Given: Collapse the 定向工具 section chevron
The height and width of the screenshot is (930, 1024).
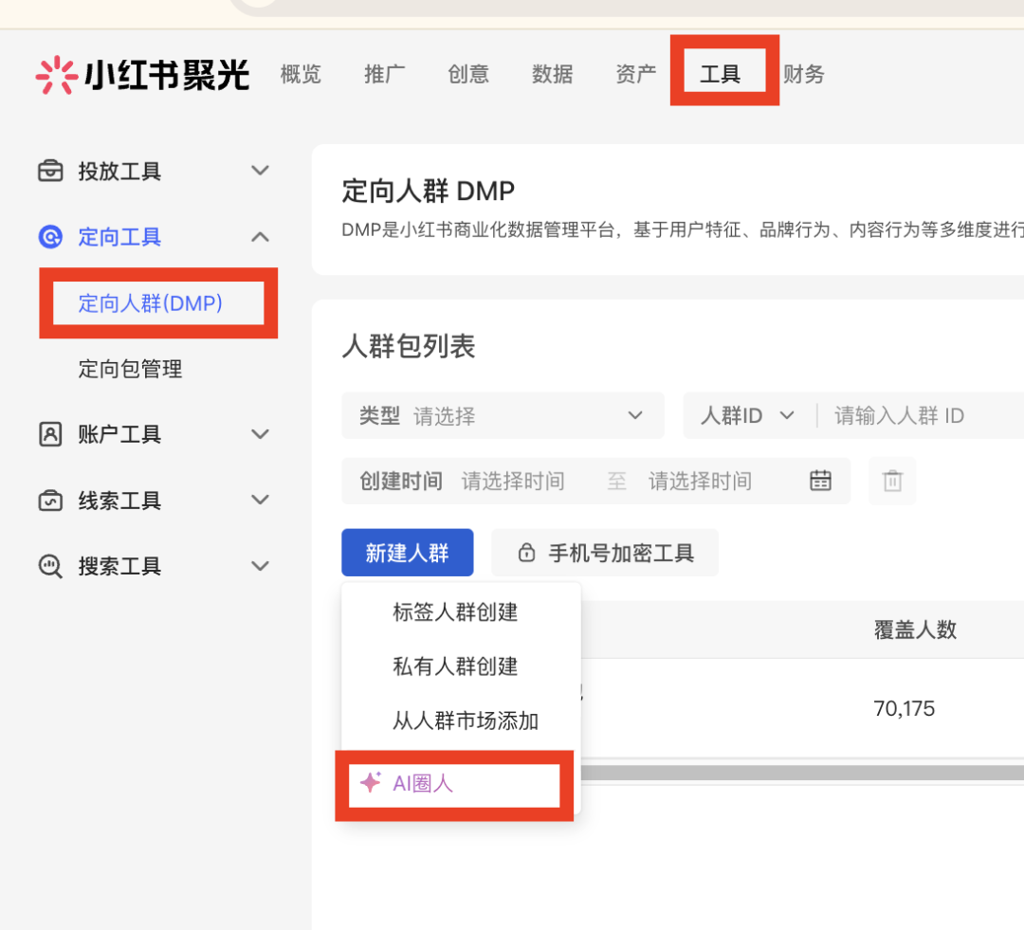Looking at the screenshot, I should [260, 237].
